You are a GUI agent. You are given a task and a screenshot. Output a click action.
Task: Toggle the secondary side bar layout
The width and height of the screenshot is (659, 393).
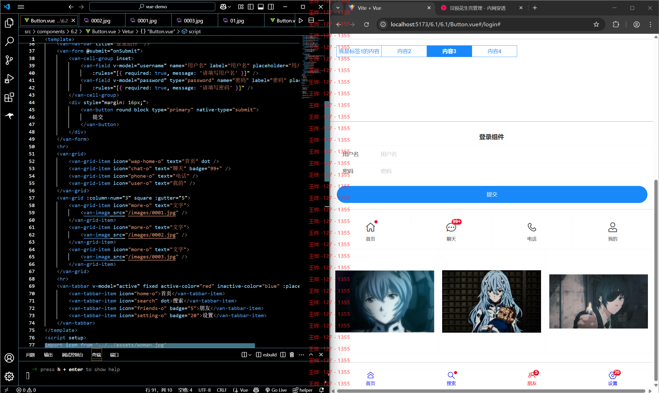(271, 7)
